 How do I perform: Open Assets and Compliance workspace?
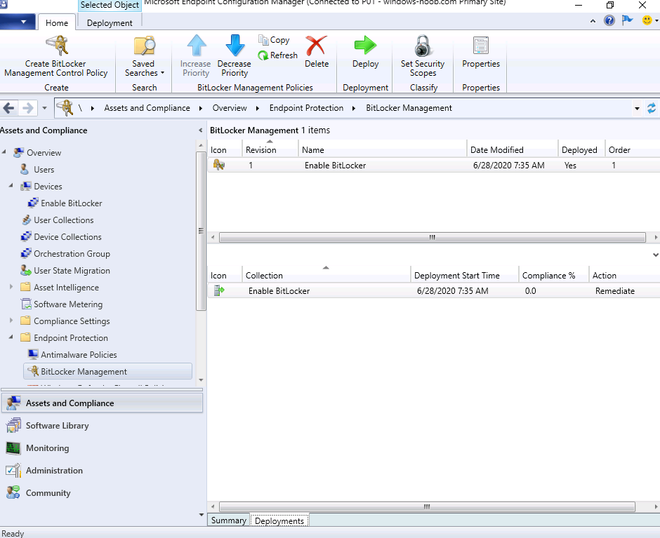[102, 403]
